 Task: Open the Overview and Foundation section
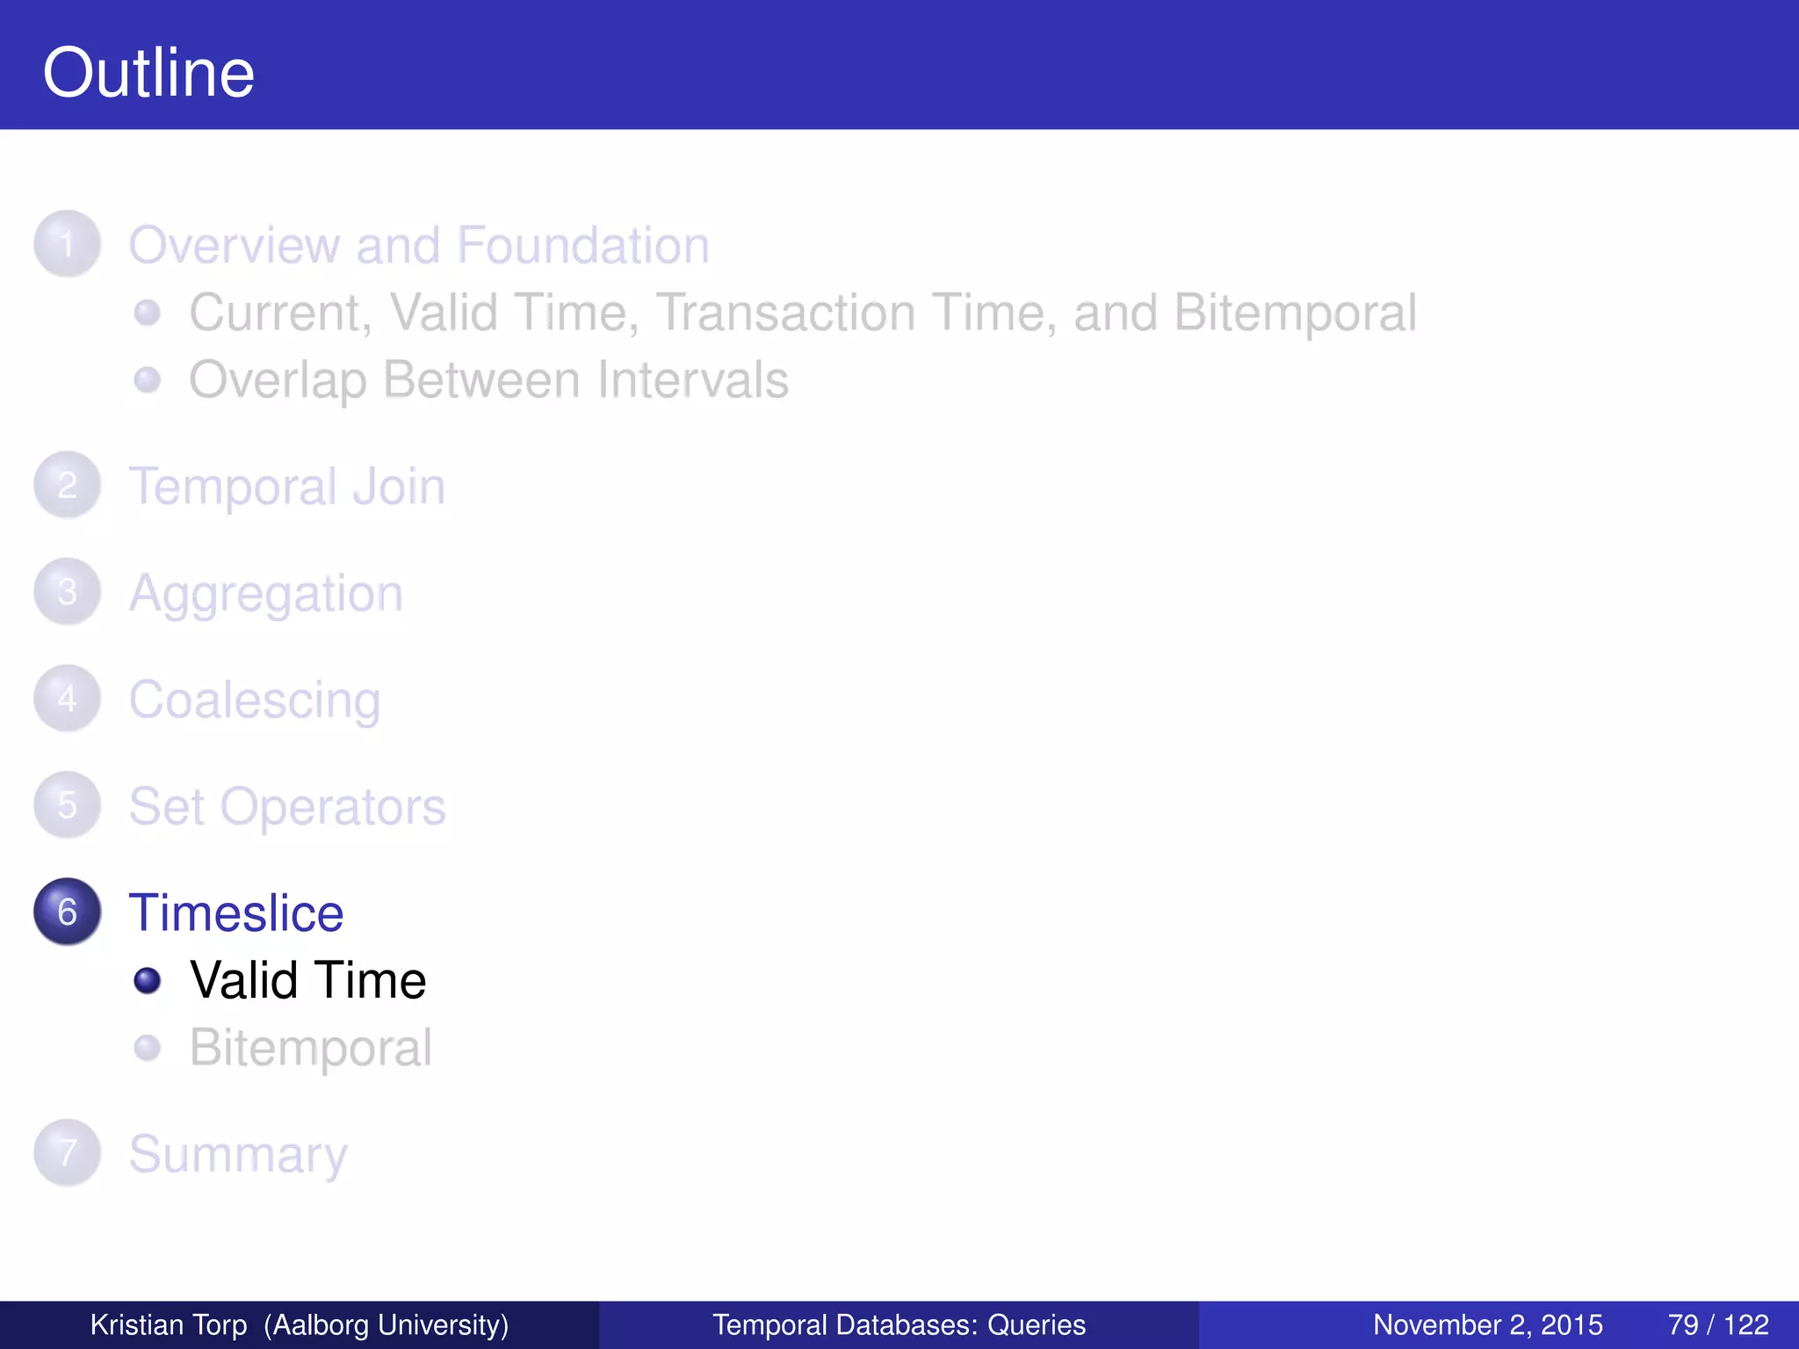(419, 245)
